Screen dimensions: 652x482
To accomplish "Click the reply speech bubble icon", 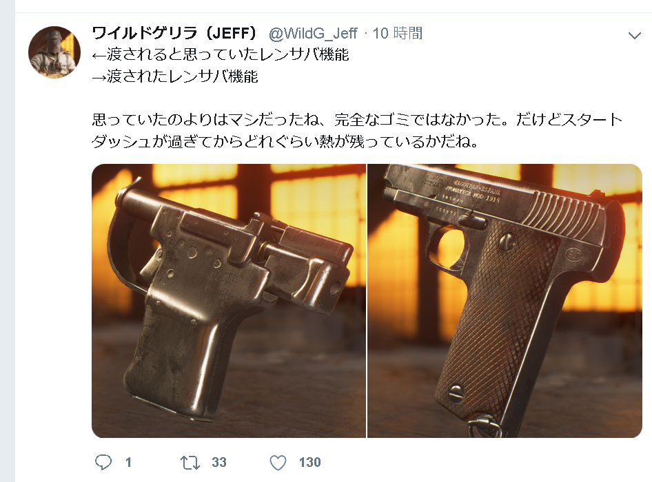I will [x=103, y=462].
